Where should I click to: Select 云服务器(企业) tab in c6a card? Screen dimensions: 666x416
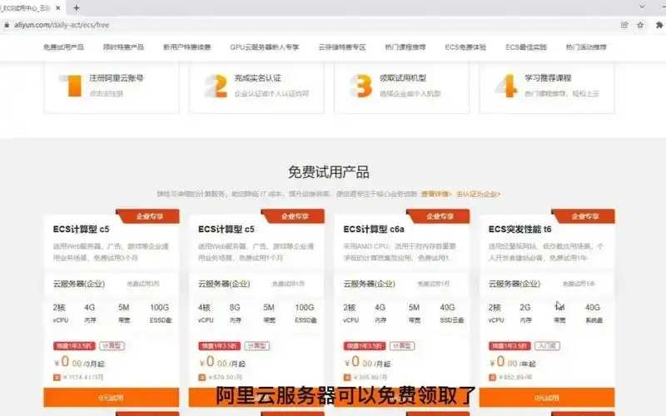click(369, 284)
